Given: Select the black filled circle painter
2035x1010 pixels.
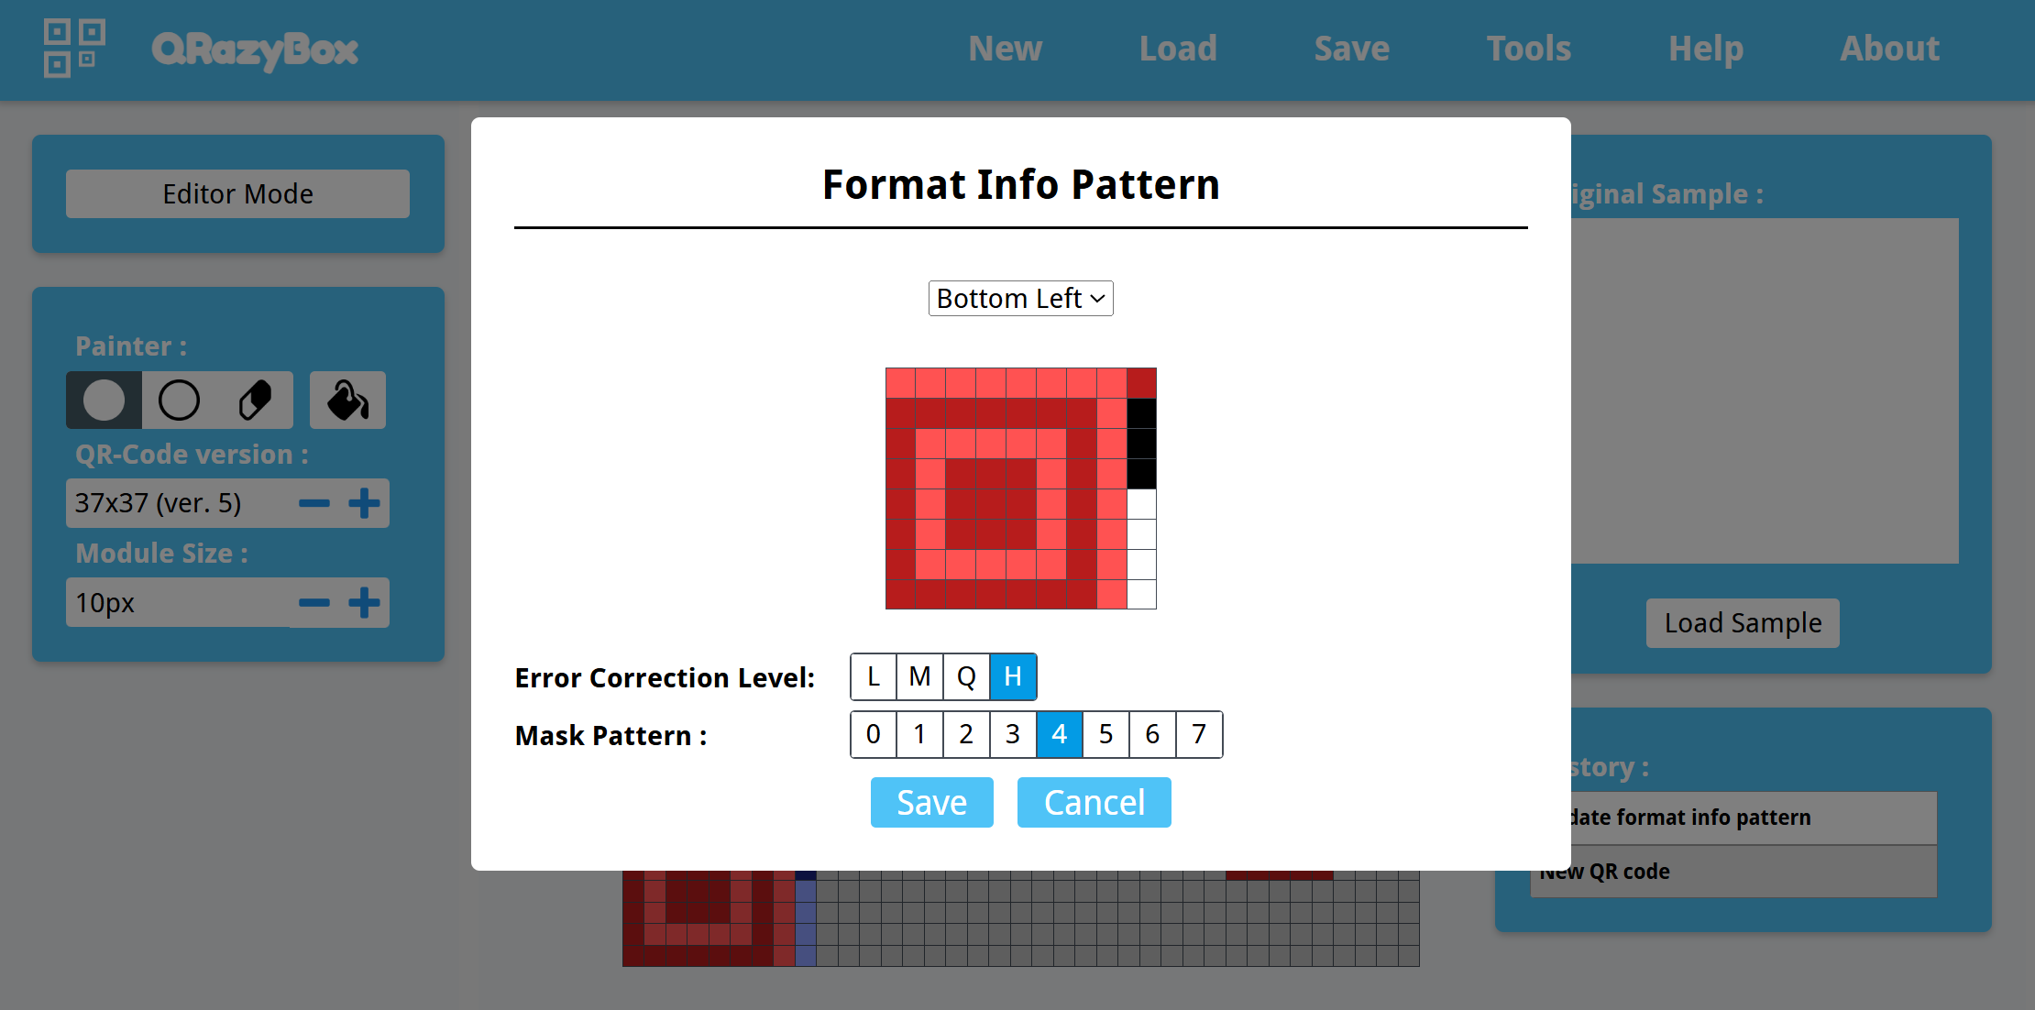Looking at the screenshot, I should 104,401.
